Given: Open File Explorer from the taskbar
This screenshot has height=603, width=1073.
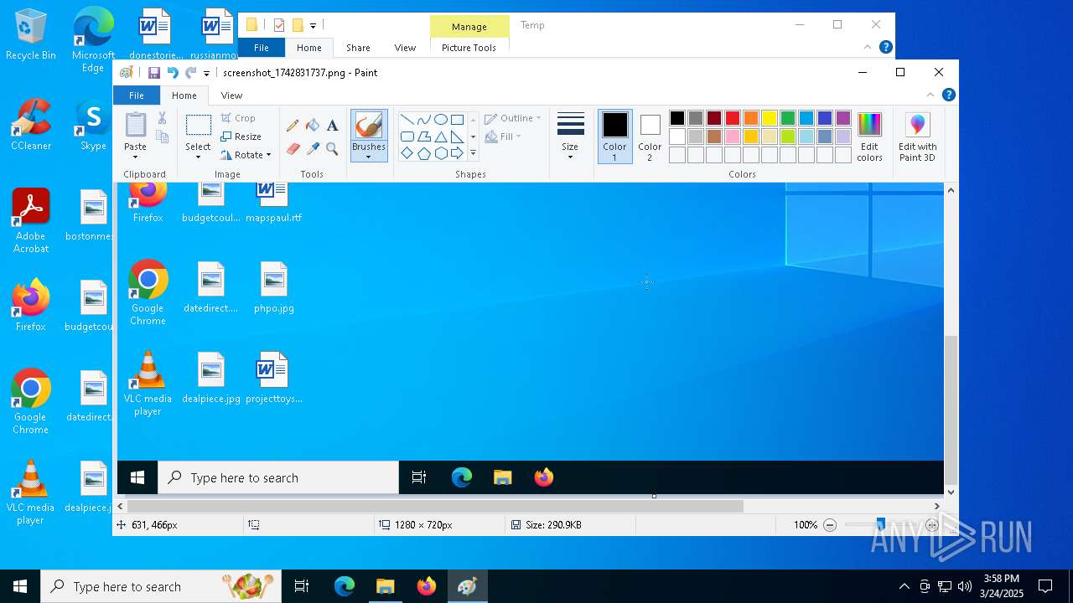Looking at the screenshot, I should click(x=385, y=586).
